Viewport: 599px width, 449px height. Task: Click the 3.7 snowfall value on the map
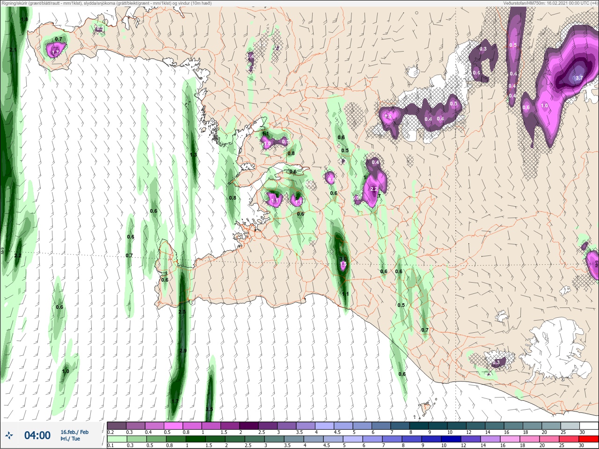click(579, 78)
